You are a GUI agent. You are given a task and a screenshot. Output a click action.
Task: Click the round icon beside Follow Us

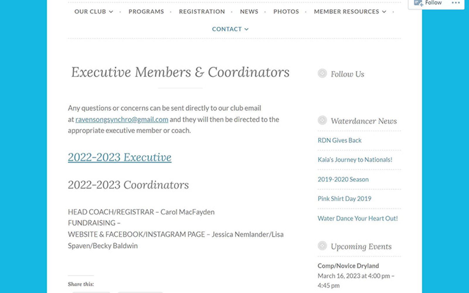[x=322, y=73]
